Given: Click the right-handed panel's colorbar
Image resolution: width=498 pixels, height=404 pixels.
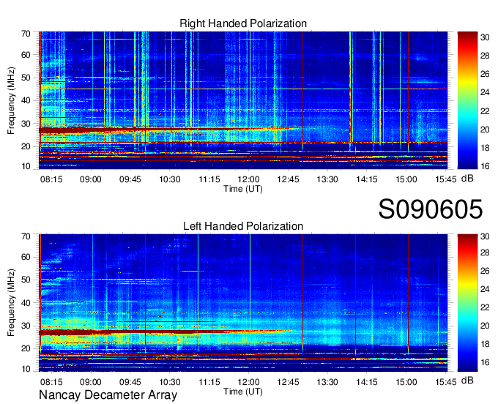Looking at the screenshot, I should click(467, 100).
